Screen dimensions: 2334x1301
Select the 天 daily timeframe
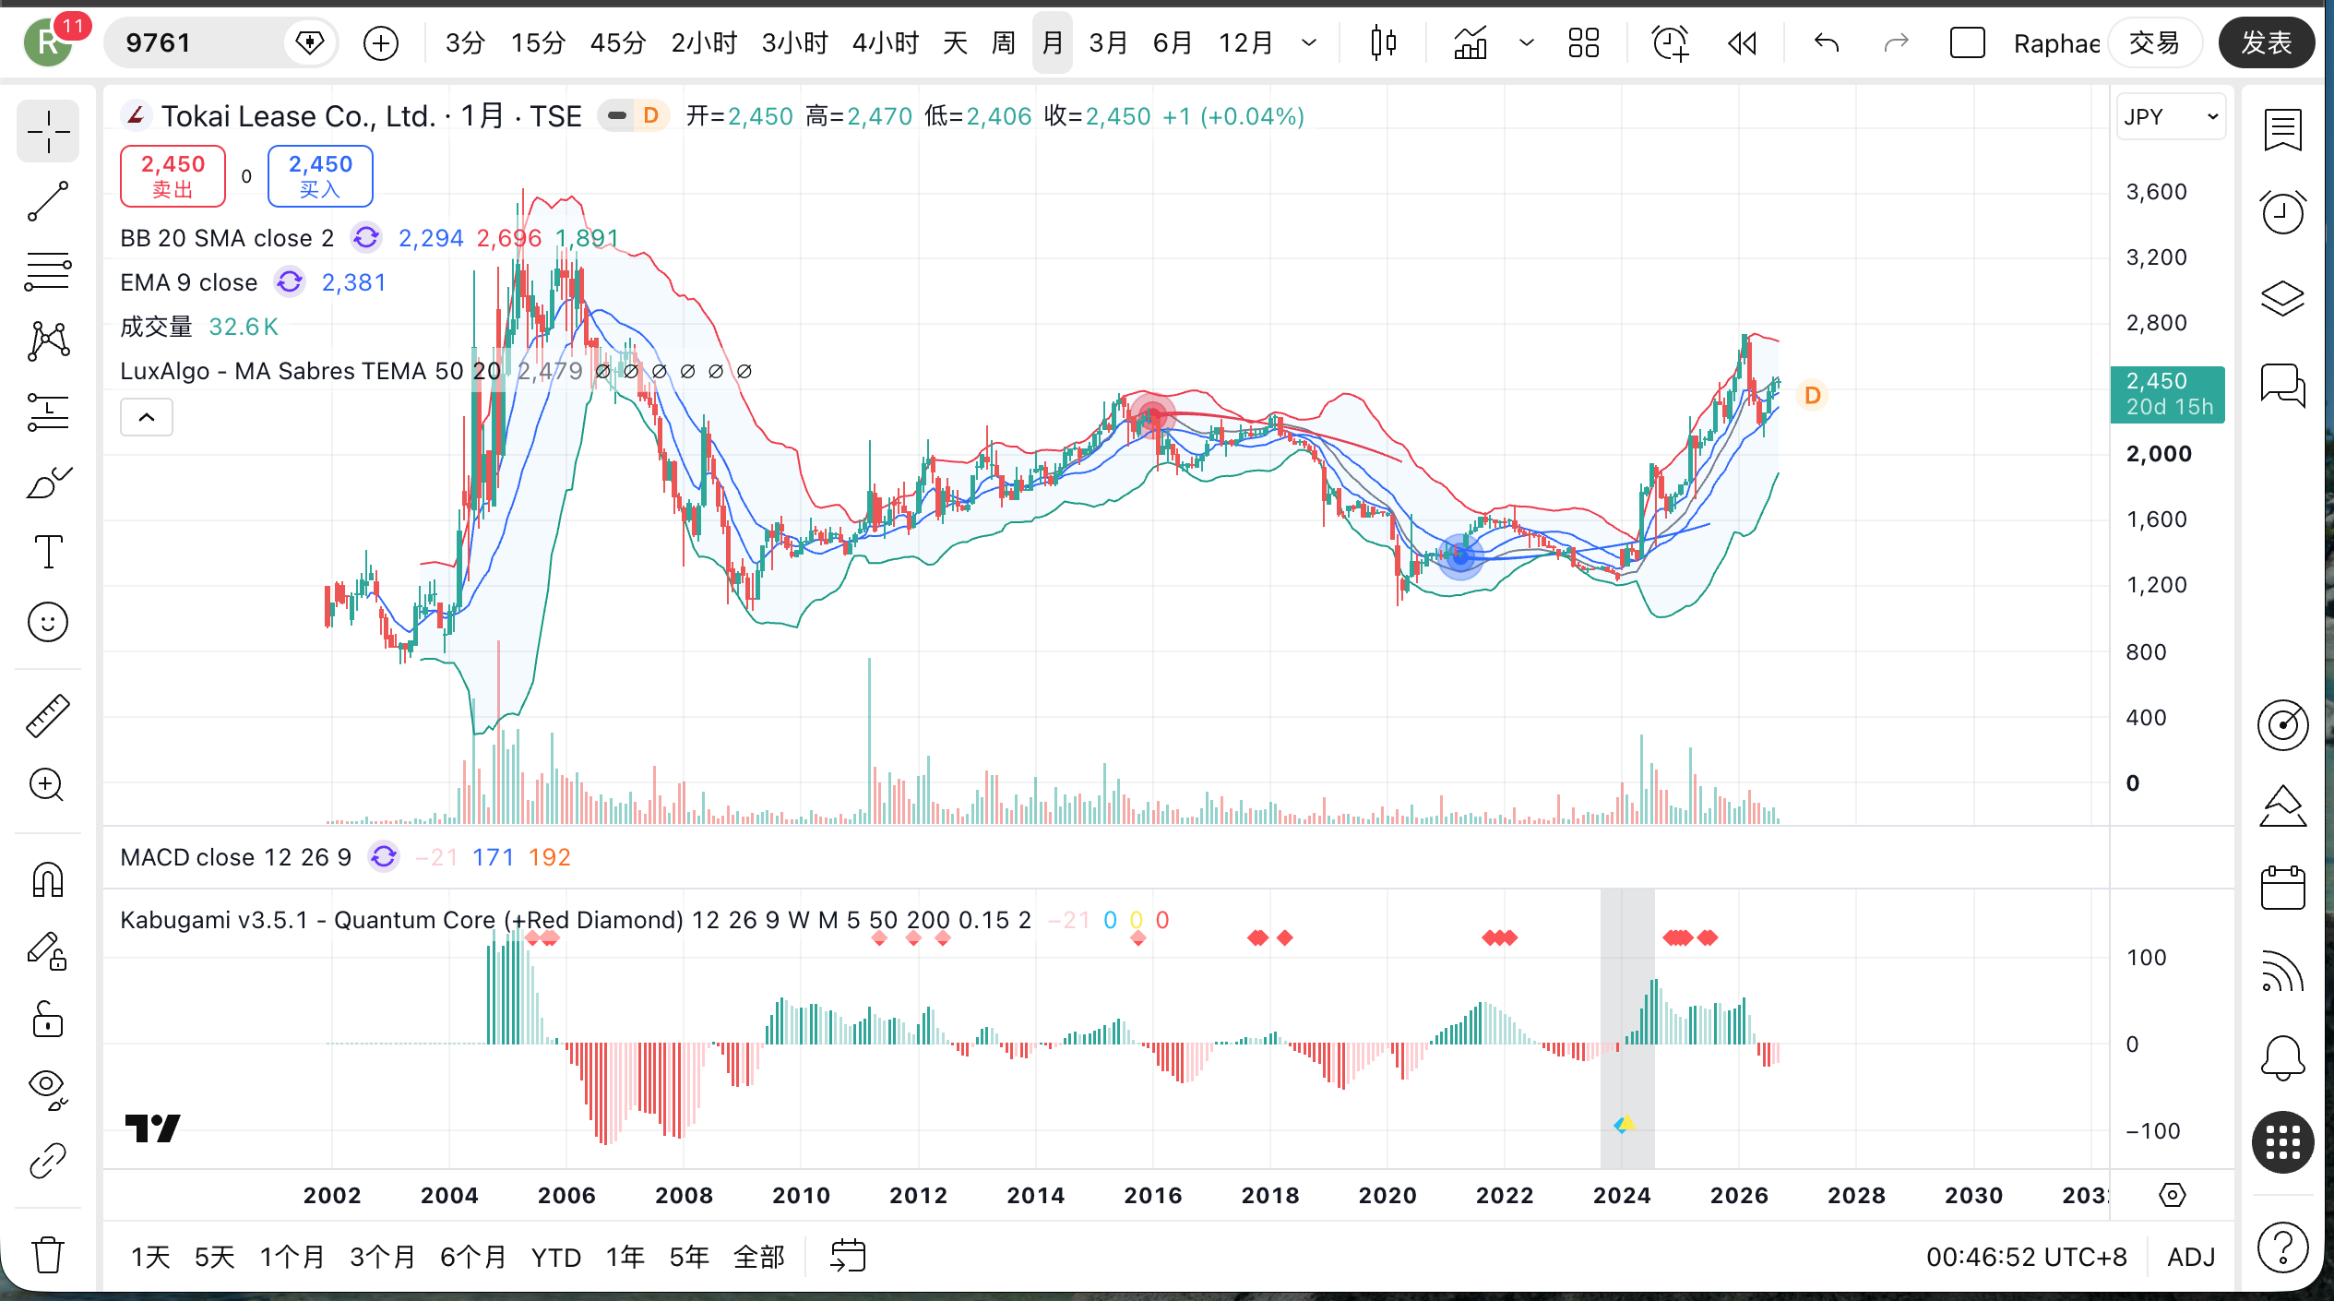point(955,43)
